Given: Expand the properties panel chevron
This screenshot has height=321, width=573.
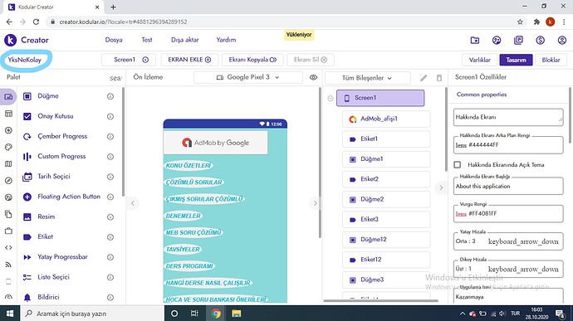Looking at the screenshot, I should [x=441, y=187].
